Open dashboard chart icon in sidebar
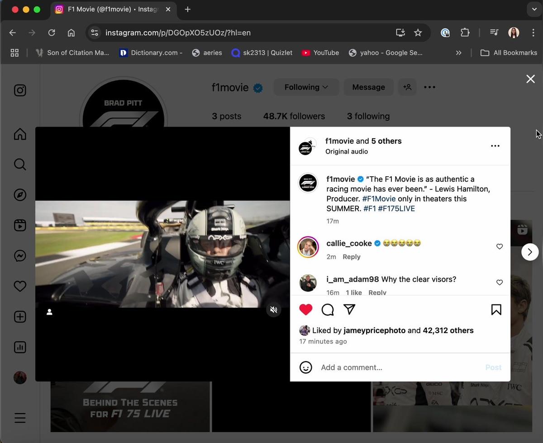The width and height of the screenshot is (543, 443). tap(20, 347)
